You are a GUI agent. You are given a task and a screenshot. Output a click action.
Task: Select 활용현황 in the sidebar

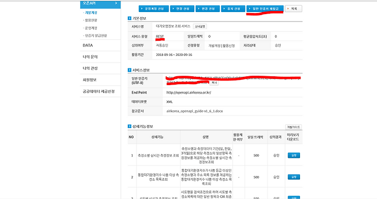tap(91, 20)
